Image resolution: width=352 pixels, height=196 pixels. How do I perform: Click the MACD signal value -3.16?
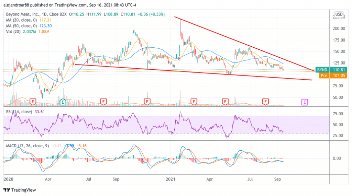[x=81, y=146]
